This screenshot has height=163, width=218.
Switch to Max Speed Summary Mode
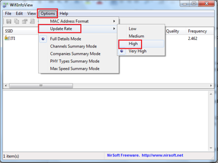(x=79, y=69)
